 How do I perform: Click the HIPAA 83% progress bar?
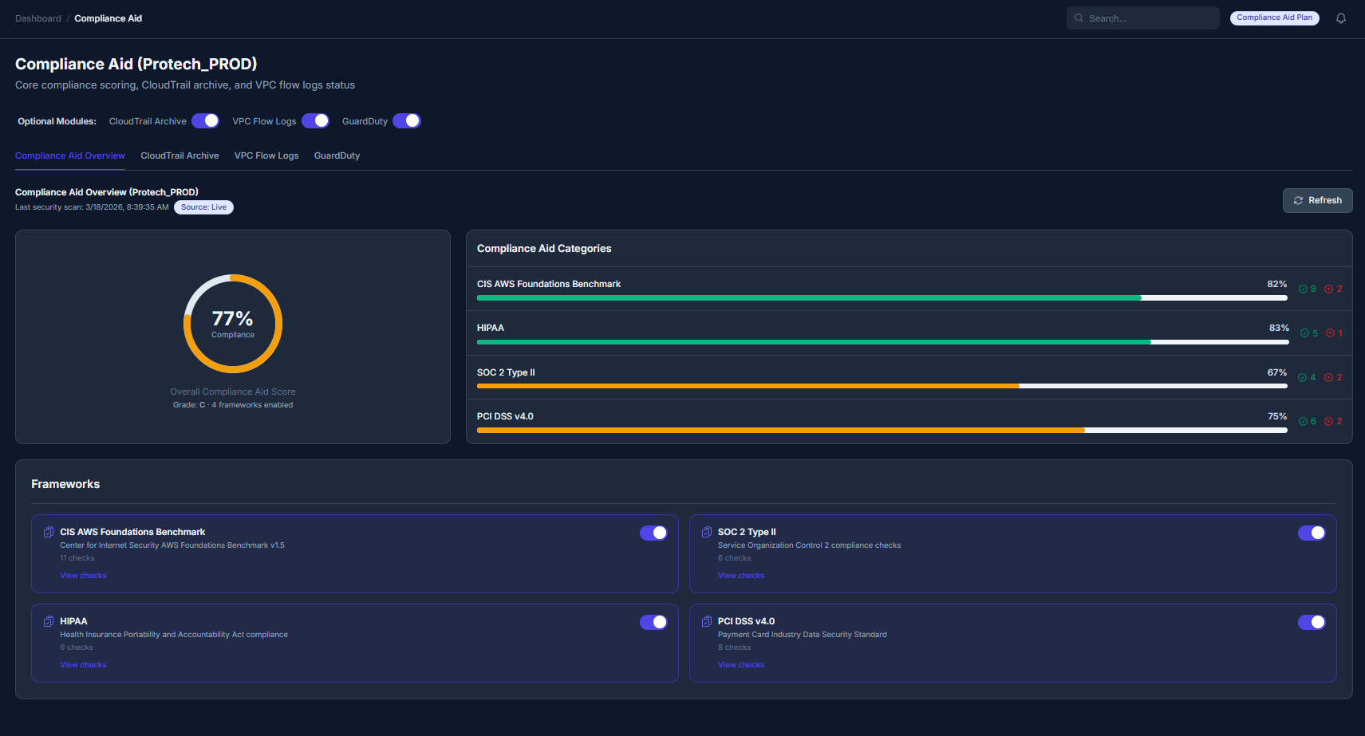[x=882, y=342]
